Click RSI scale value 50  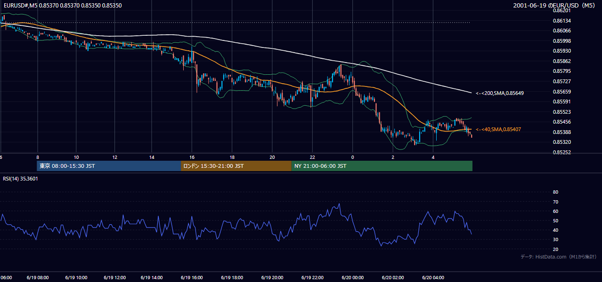tap(555, 220)
